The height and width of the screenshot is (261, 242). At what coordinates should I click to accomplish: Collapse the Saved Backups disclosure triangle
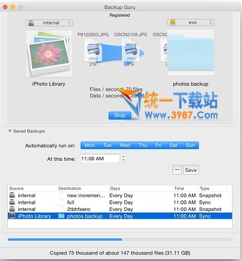click(10, 131)
